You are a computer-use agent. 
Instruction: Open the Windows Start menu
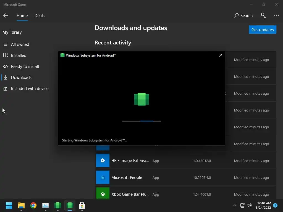[9, 205]
